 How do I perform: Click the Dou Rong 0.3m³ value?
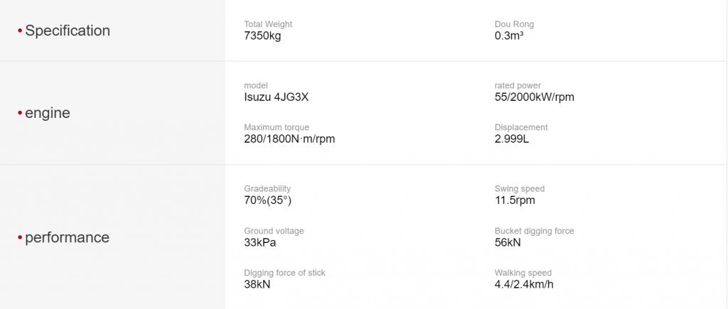pos(509,36)
